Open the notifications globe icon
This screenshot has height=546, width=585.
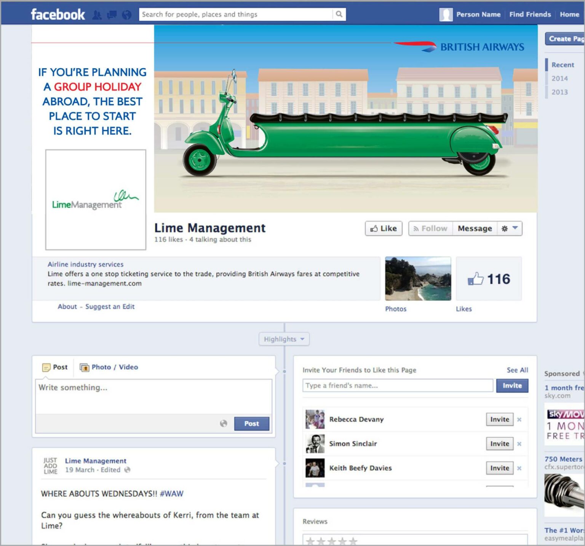126,15
